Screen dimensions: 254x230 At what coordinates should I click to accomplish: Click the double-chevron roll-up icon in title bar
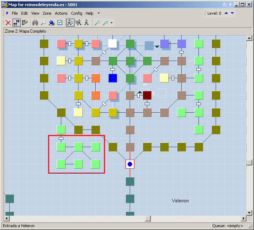(x=224, y=5)
